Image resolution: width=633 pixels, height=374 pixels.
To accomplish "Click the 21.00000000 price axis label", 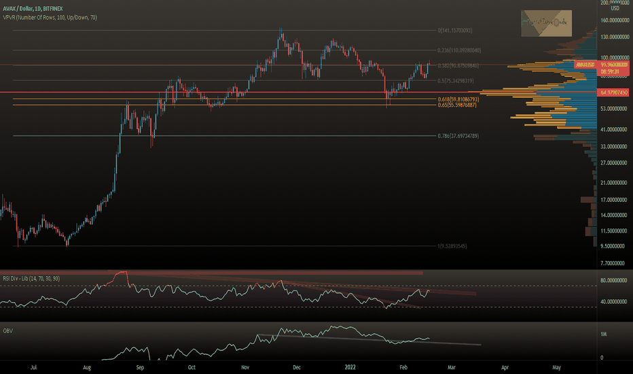I will [615, 183].
